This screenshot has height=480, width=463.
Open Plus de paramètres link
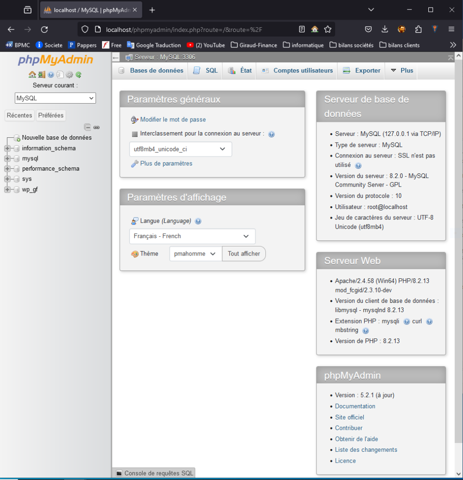tap(166, 164)
